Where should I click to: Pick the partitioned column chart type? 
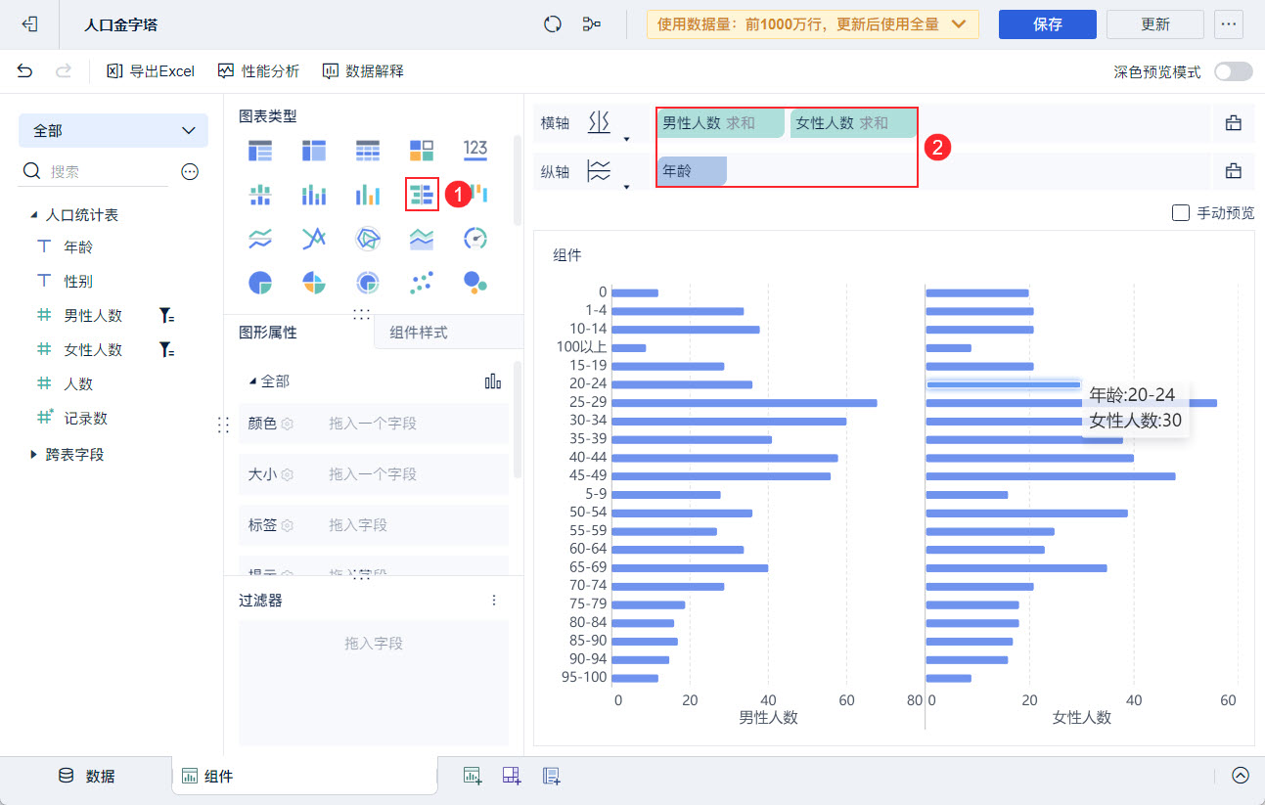click(x=260, y=195)
